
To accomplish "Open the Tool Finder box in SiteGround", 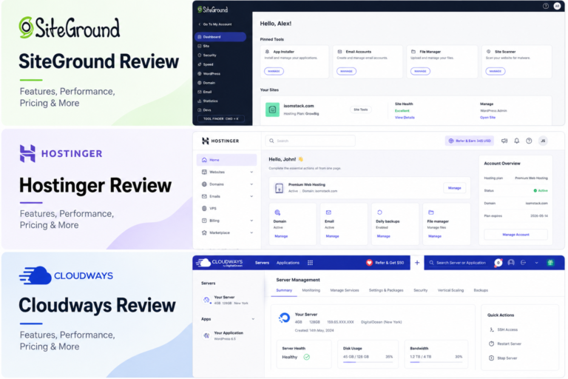I will pos(220,118).
